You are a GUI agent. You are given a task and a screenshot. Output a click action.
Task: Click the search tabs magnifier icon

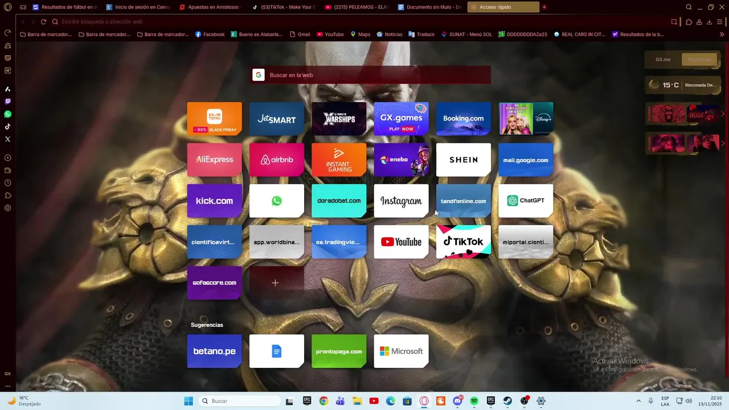click(x=689, y=7)
